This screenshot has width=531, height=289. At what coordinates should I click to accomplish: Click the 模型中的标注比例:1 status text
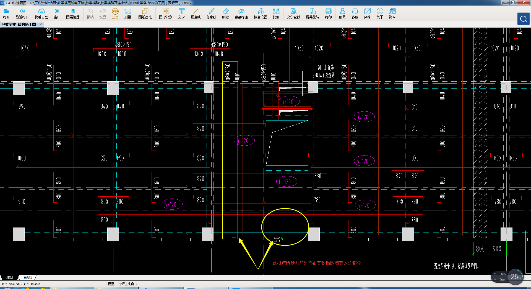[x=123, y=283]
